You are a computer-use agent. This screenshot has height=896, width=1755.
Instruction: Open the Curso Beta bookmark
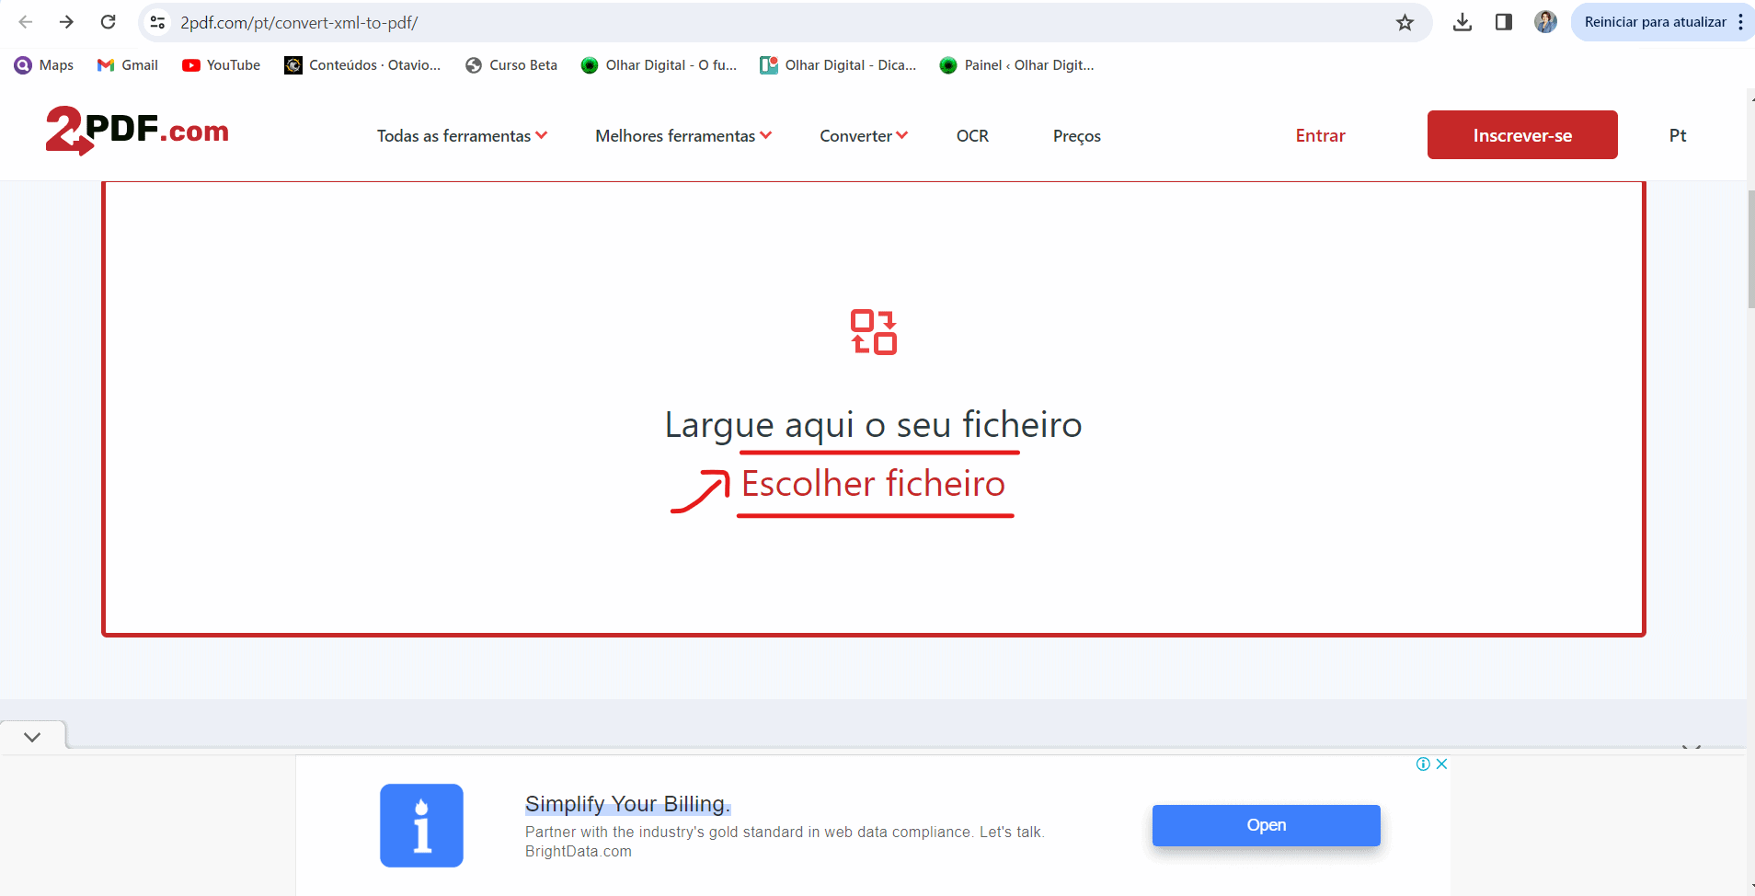pos(511,64)
